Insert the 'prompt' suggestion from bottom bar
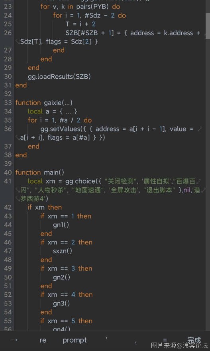Screen dimensions: 210x351 pyautogui.click(x=75, y=341)
